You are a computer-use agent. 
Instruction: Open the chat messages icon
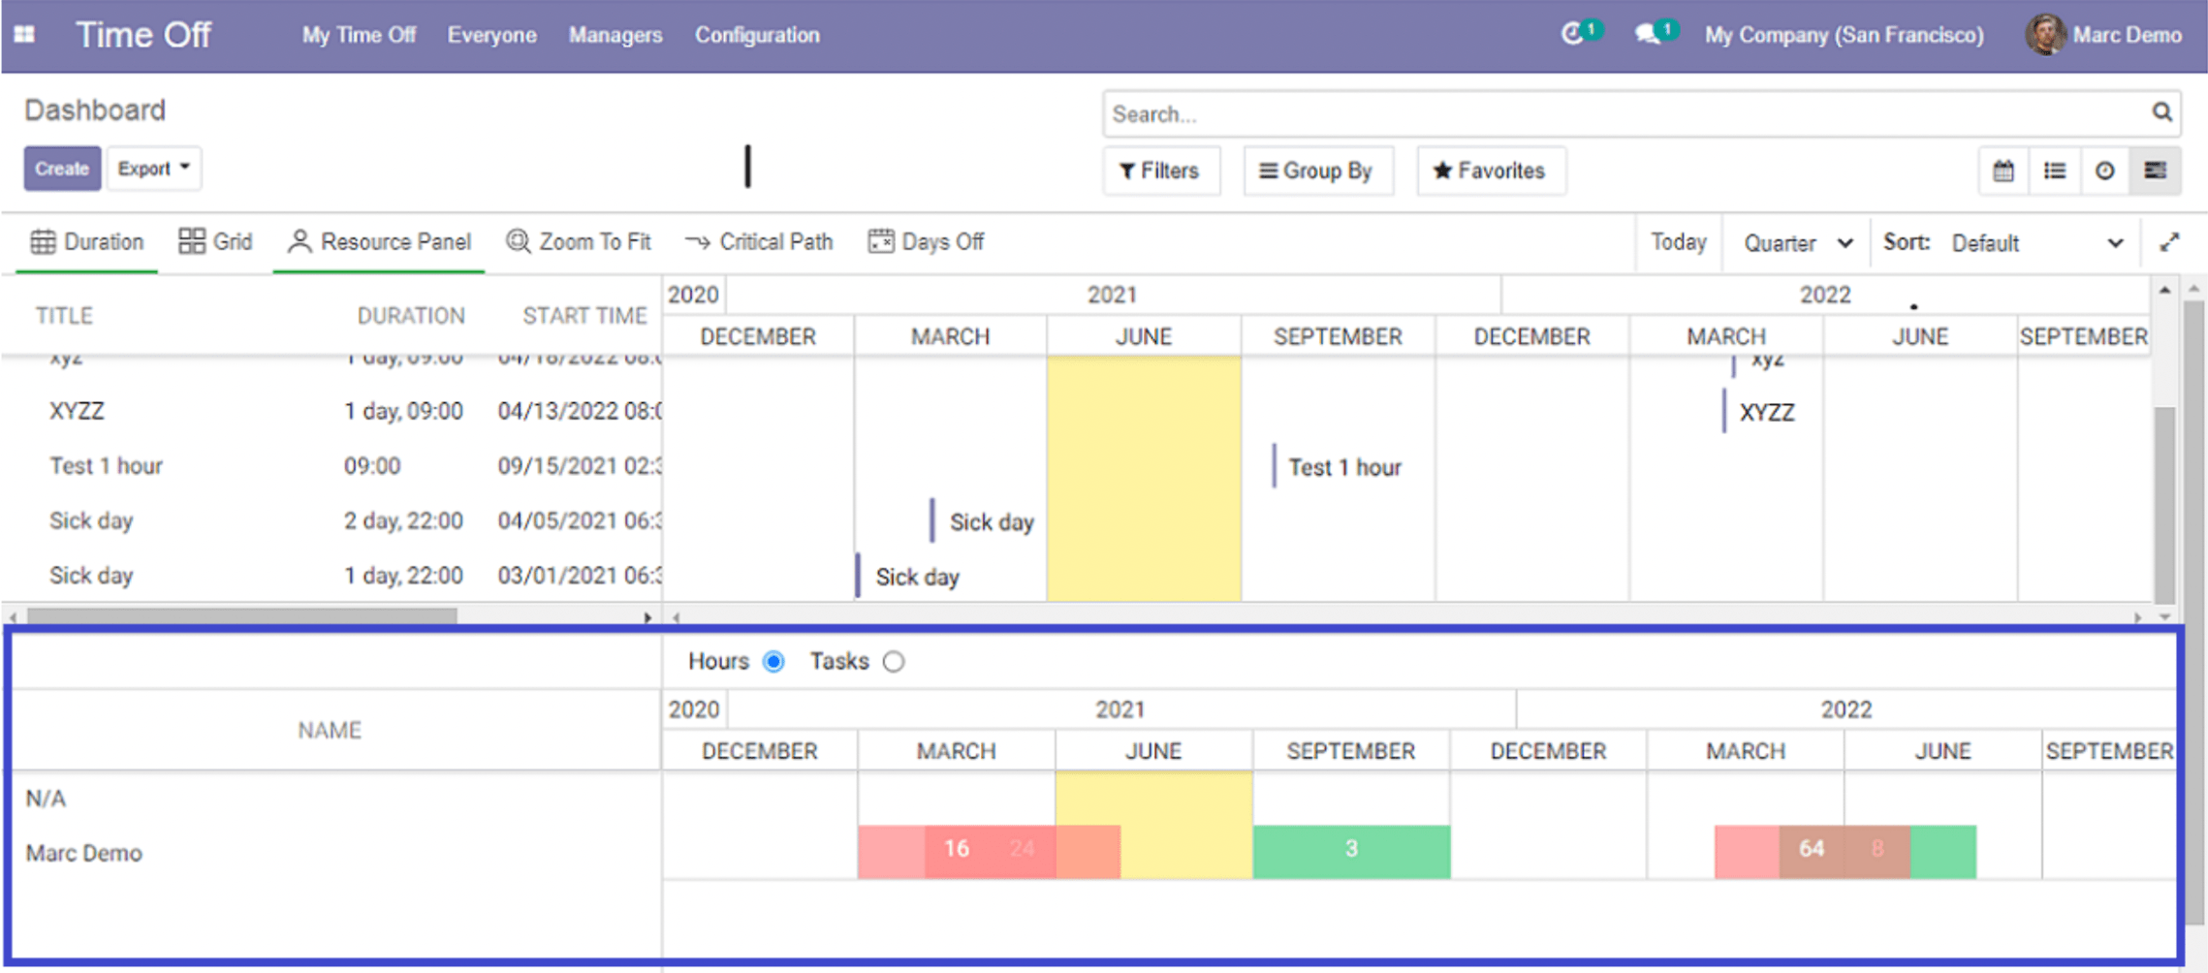[1646, 35]
